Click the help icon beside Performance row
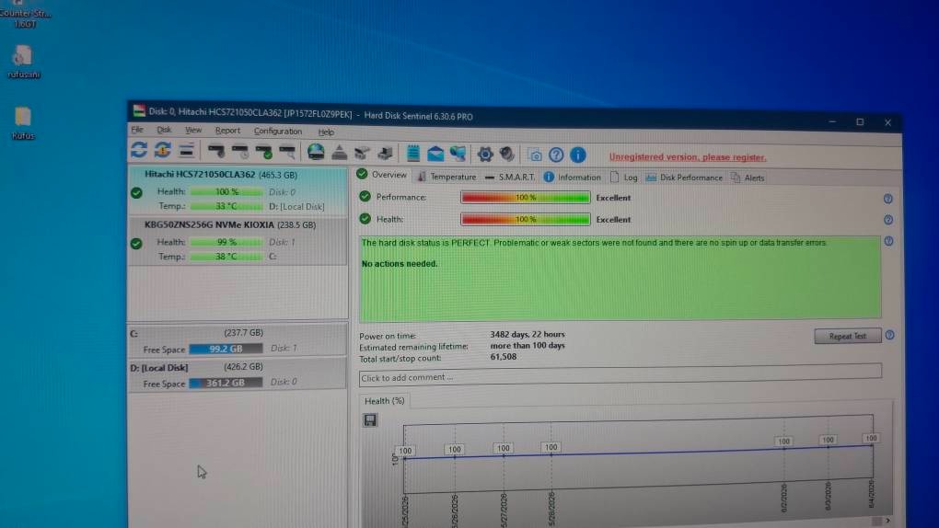The width and height of the screenshot is (939, 528). click(x=888, y=199)
